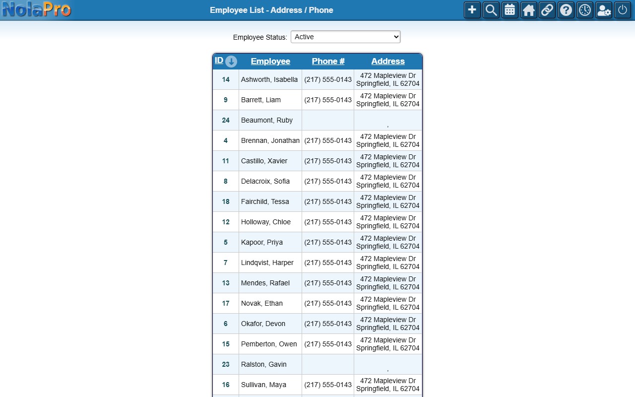This screenshot has height=397, width=635.
Task: Select ID 17 cell
Action: pyautogui.click(x=226, y=303)
